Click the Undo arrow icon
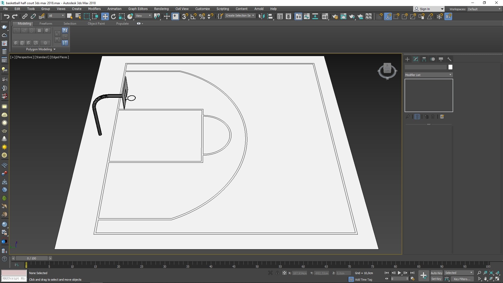This screenshot has height=283, width=503. coord(7,16)
